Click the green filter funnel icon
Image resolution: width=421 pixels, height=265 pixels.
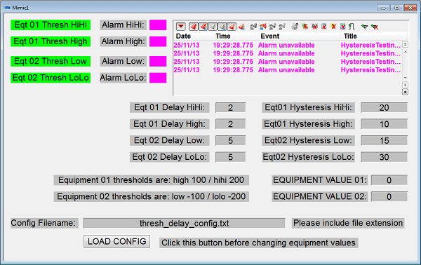click(364, 26)
